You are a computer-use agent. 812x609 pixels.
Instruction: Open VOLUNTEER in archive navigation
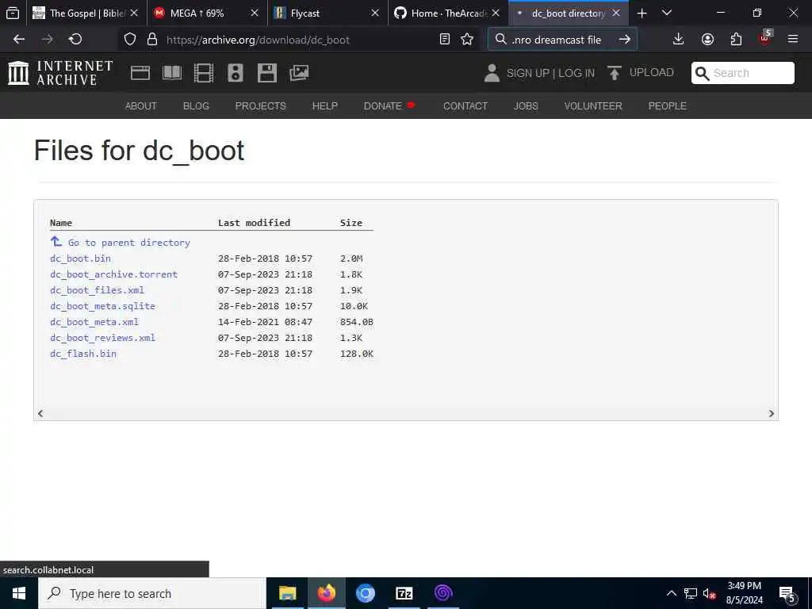click(593, 106)
